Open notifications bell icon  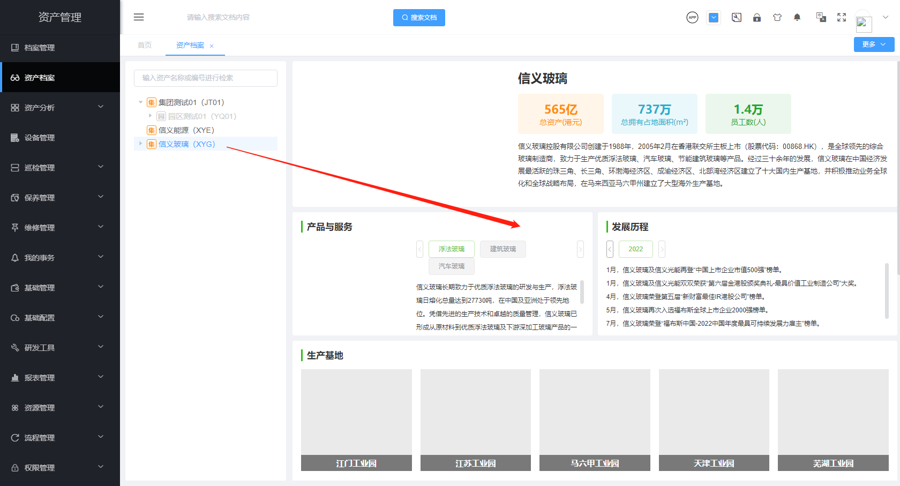coord(797,18)
